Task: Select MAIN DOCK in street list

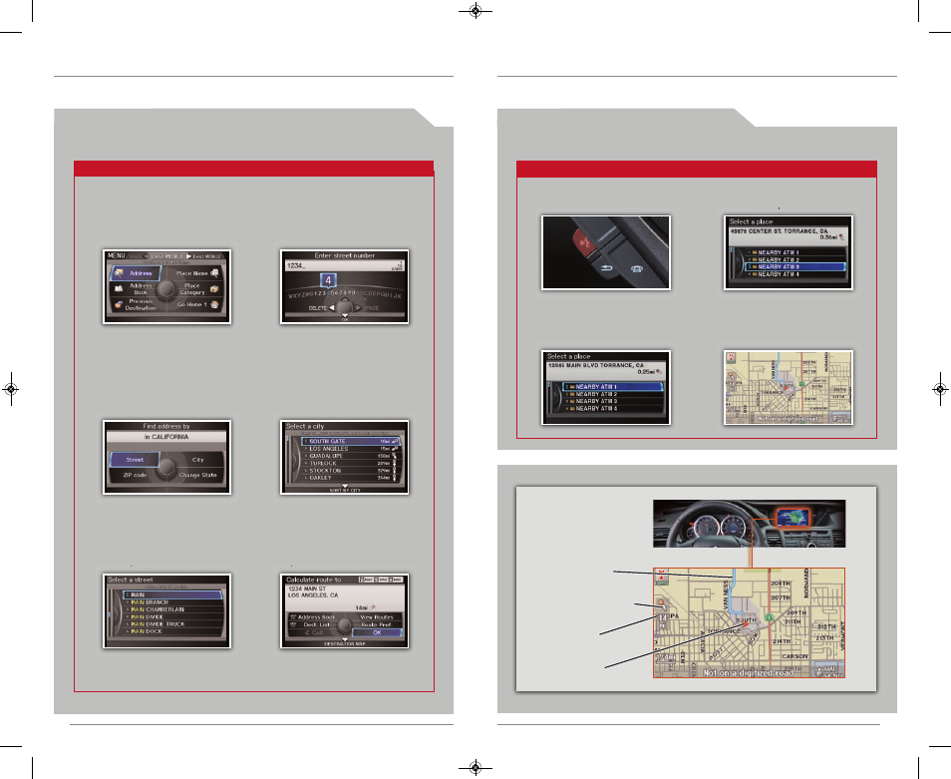Action: click(172, 631)
